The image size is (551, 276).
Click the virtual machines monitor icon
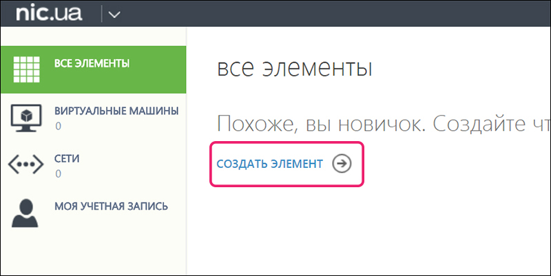(x=28, y=116)
